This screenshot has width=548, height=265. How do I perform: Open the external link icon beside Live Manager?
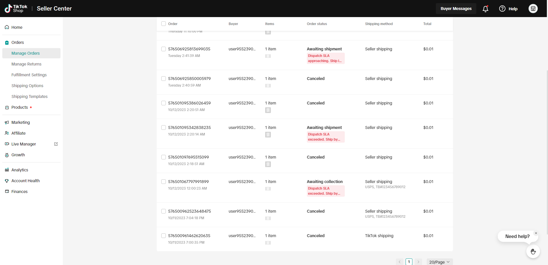pos(56,144)
